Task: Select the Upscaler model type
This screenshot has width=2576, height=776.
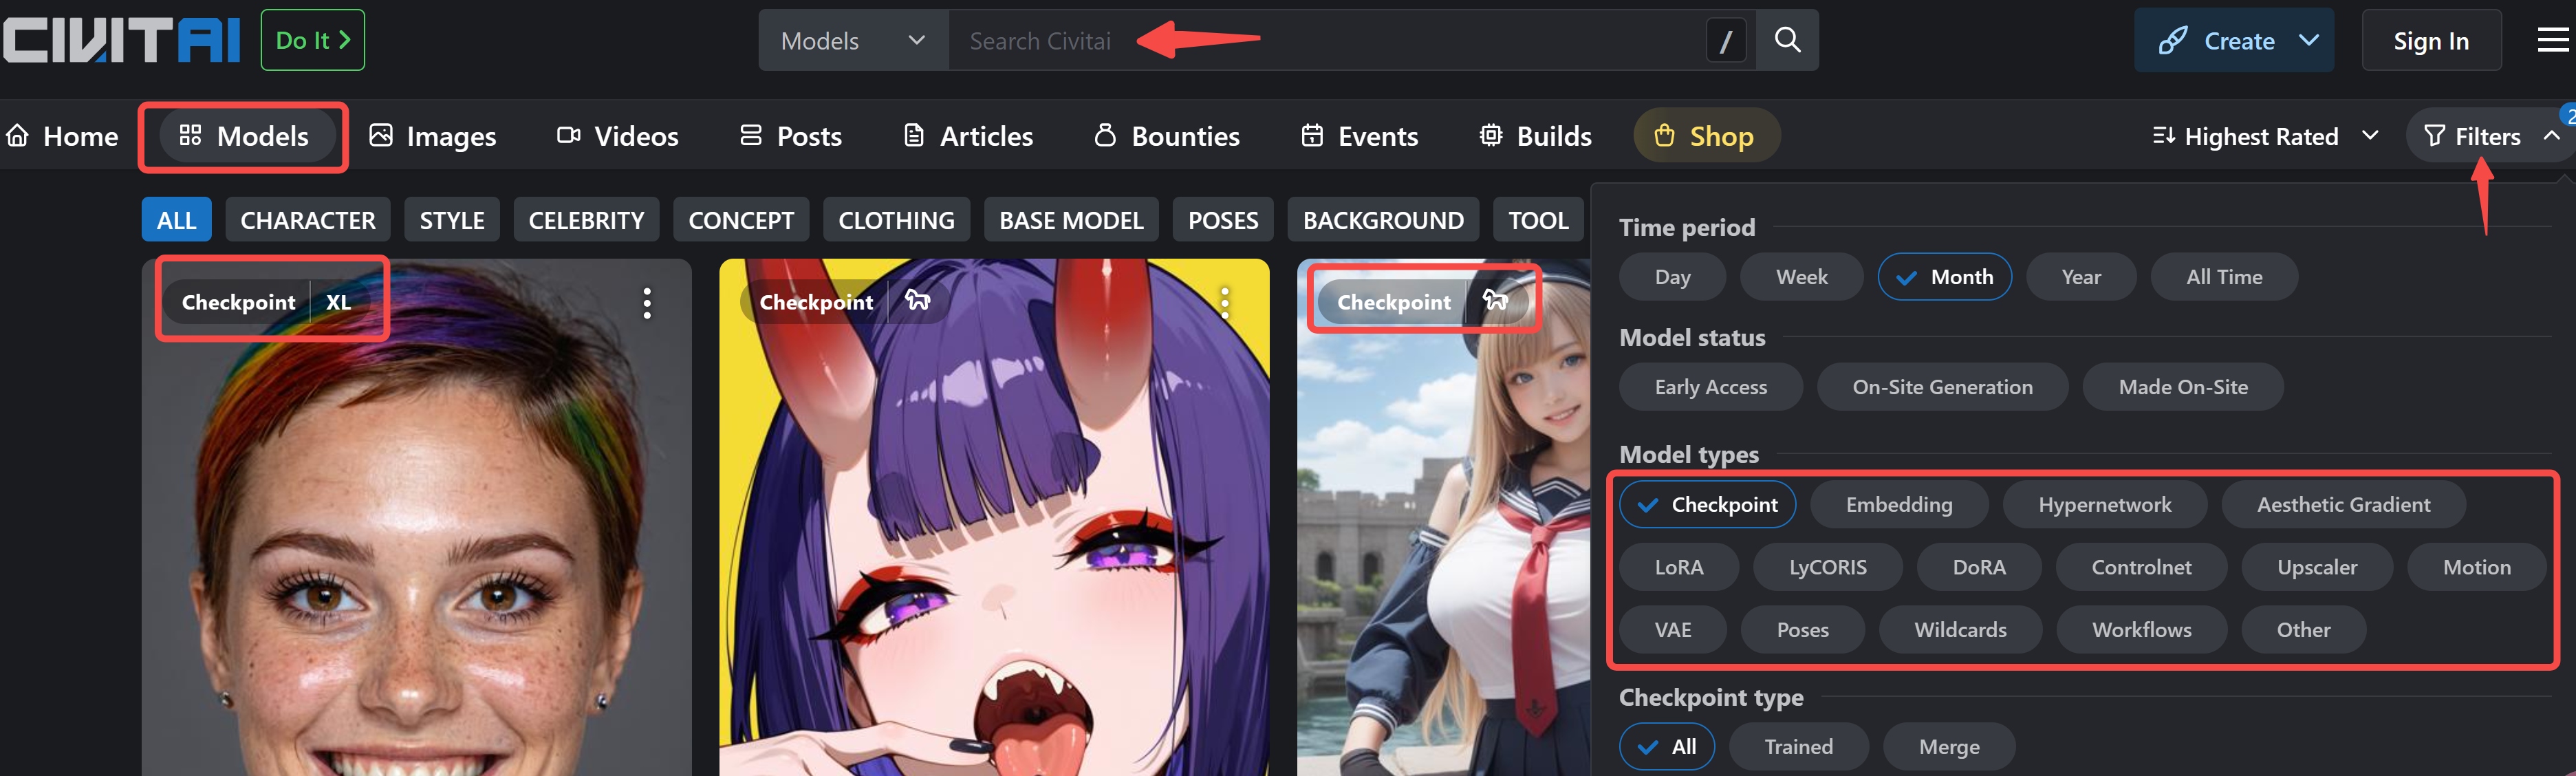Action: pyautogui.click(x=2315, y=565)
